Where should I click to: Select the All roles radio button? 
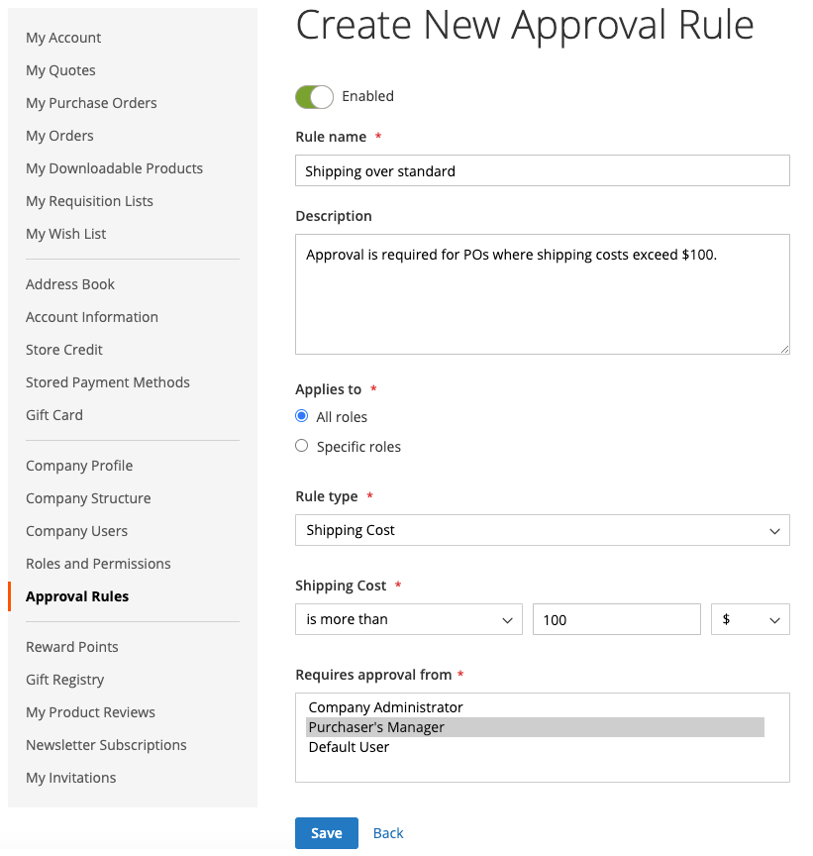point(302,416)
